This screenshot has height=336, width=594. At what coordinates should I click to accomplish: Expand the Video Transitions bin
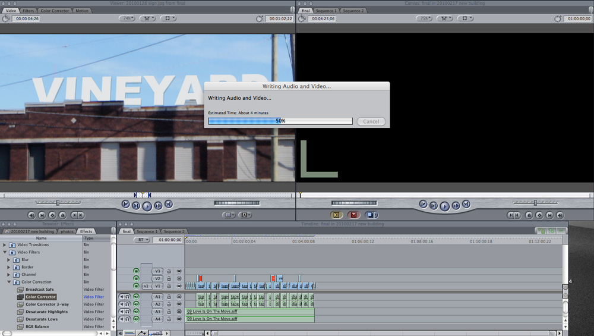tap(5, 245)
